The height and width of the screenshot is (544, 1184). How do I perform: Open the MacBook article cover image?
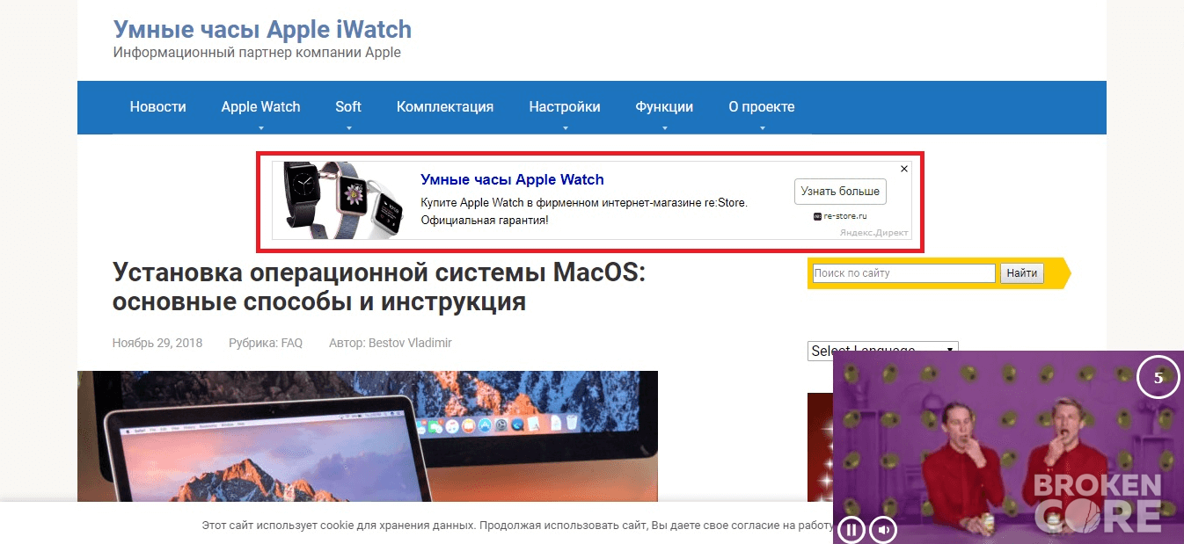(x=368, y=437)
